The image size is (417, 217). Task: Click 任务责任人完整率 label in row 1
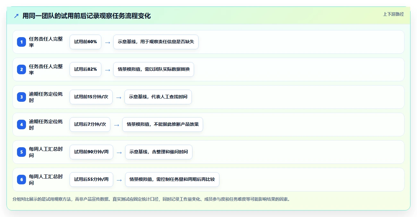(46, 42)
